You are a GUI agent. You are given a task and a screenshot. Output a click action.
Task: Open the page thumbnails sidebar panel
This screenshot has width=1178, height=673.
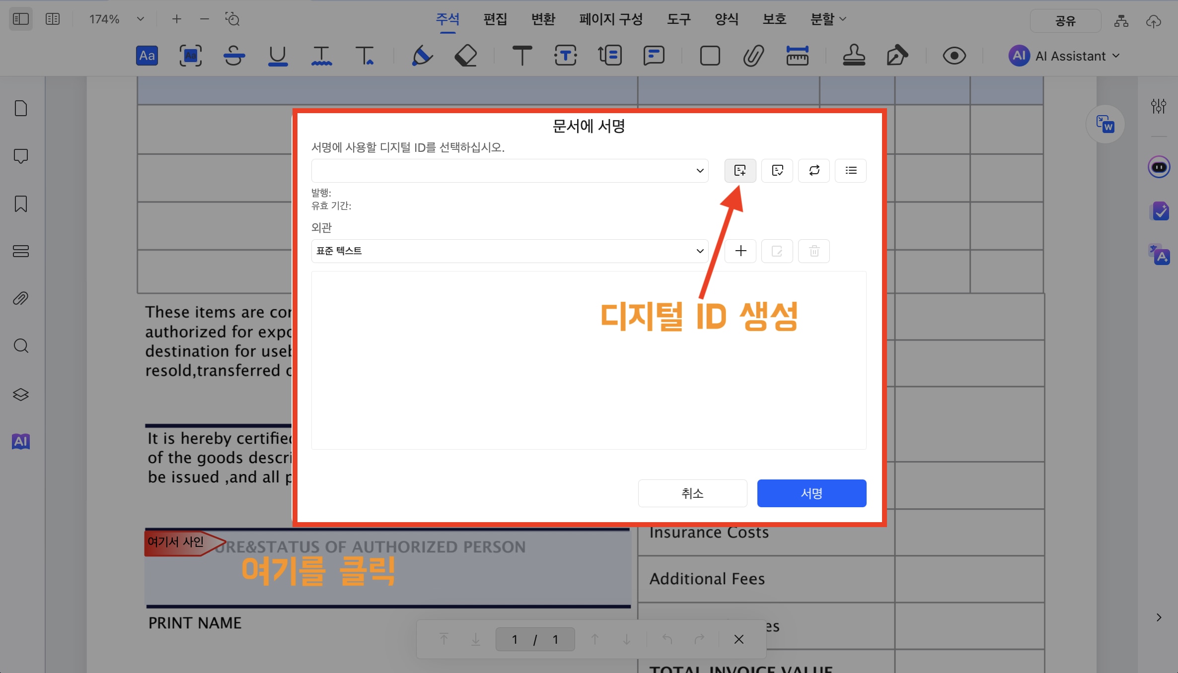coord(21,108)
